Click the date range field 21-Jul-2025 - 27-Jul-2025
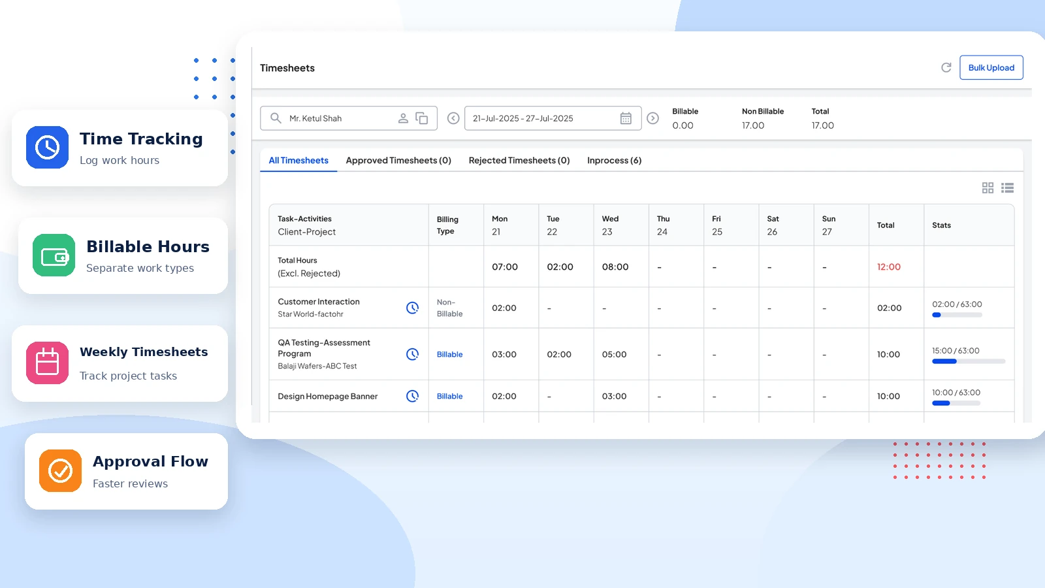Screen dimensions: 1045x588 [553, 118]
